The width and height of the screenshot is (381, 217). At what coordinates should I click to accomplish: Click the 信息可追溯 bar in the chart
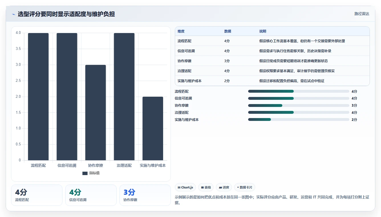coord(67,97)
